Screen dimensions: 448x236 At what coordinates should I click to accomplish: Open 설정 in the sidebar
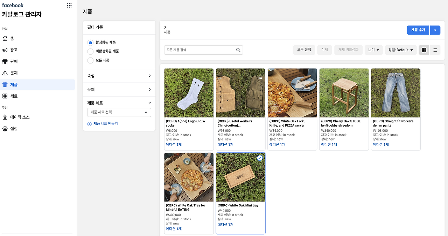14,129
